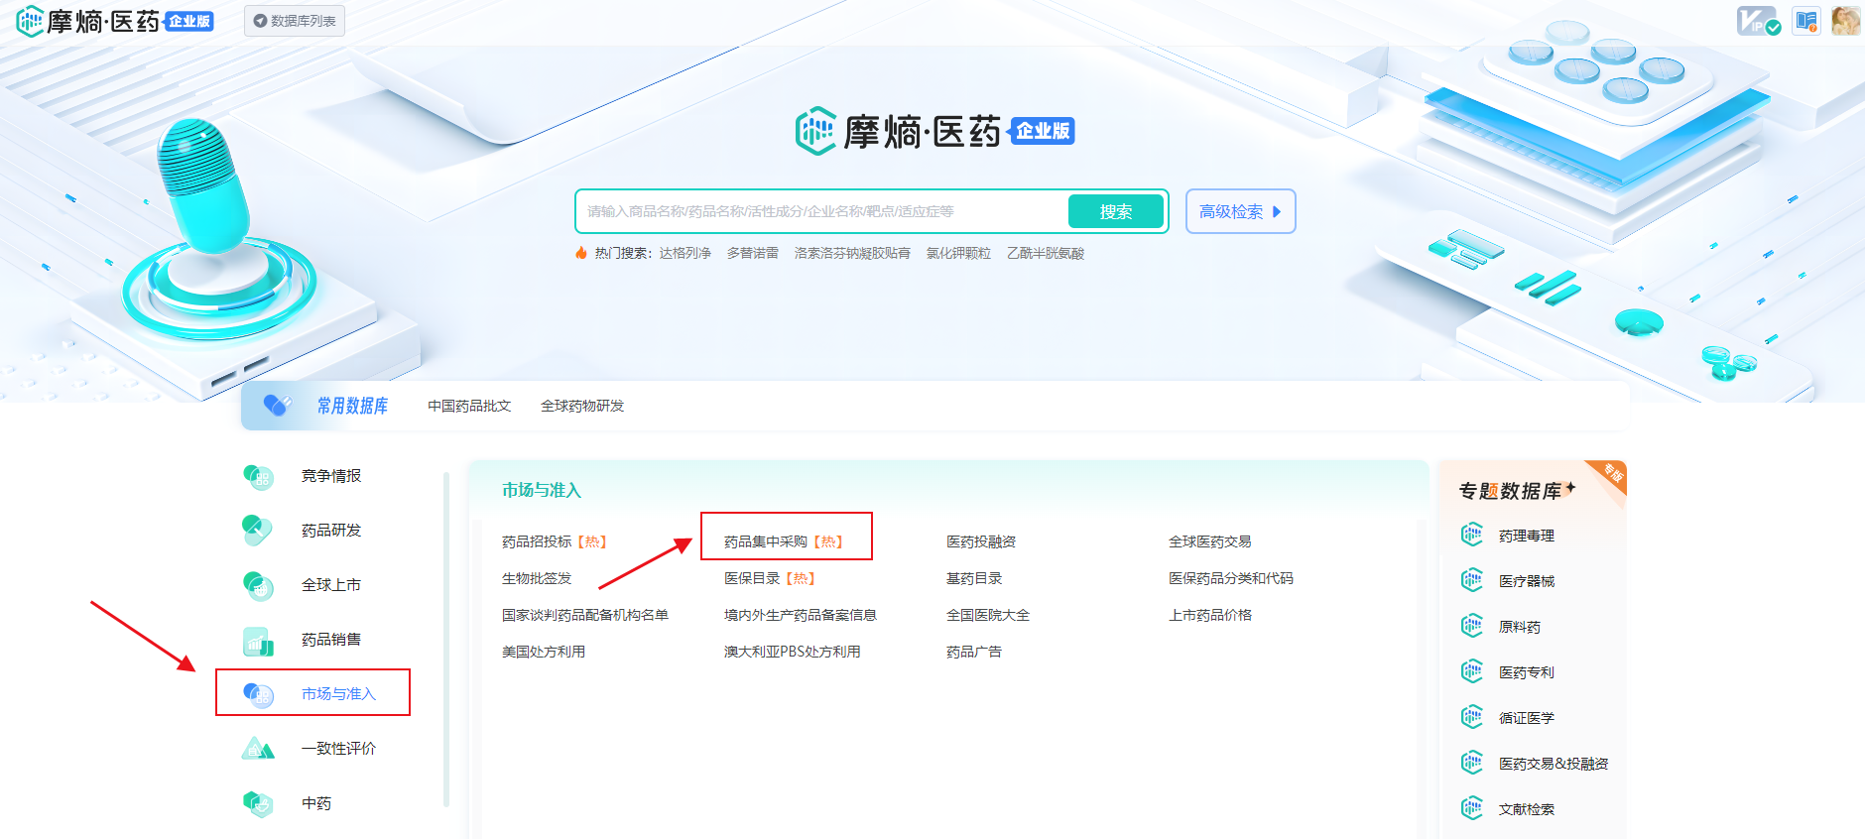Select 中药 in the sidebar
1865x839 pixels.
coord(316,803)
